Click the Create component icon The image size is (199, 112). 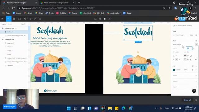100,19
